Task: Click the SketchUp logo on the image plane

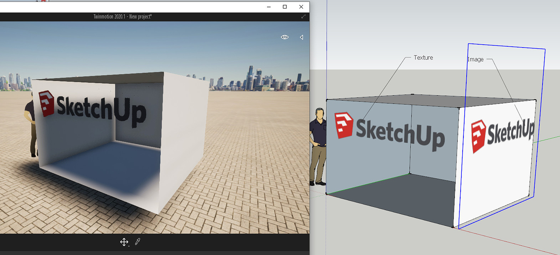Action: point(503,129)
